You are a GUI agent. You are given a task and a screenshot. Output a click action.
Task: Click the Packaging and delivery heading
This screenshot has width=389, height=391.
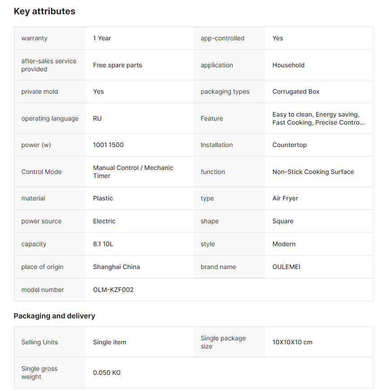coord(54,316)
